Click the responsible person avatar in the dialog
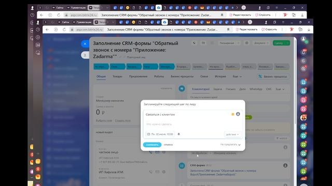332x186 pixels. [238, 114]
